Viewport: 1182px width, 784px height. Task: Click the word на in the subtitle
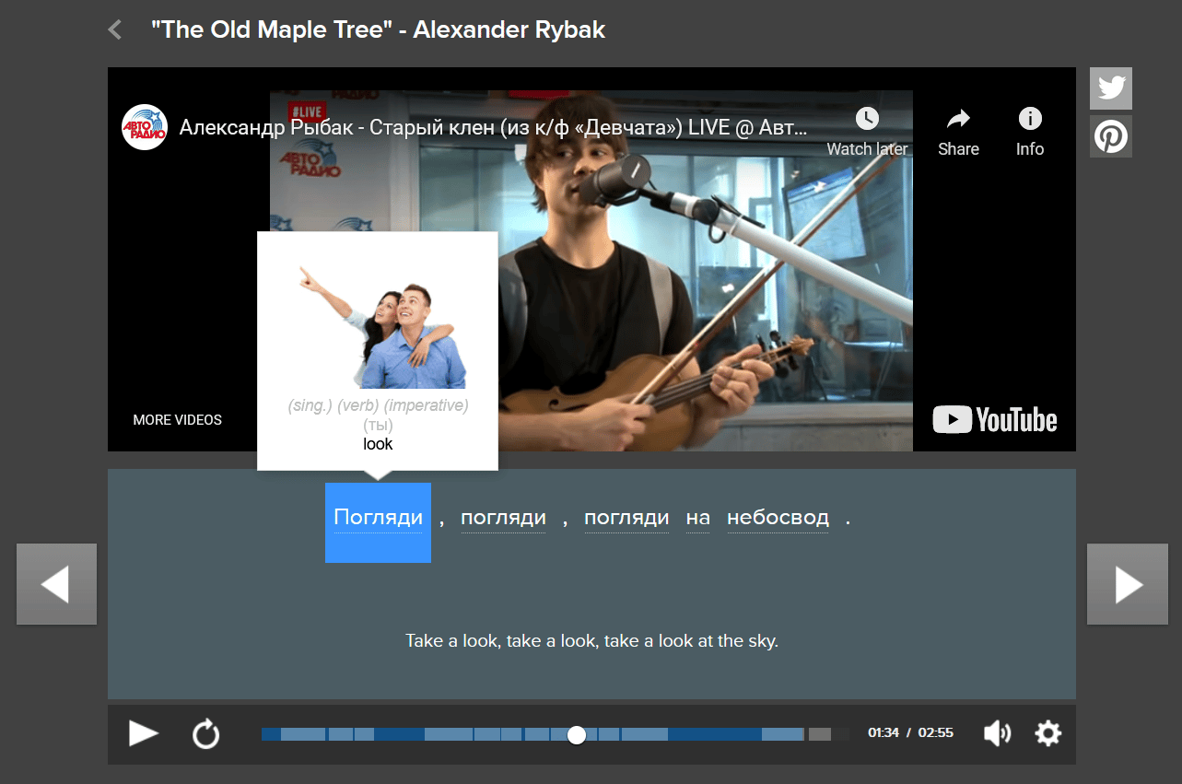tap(697, 518)
